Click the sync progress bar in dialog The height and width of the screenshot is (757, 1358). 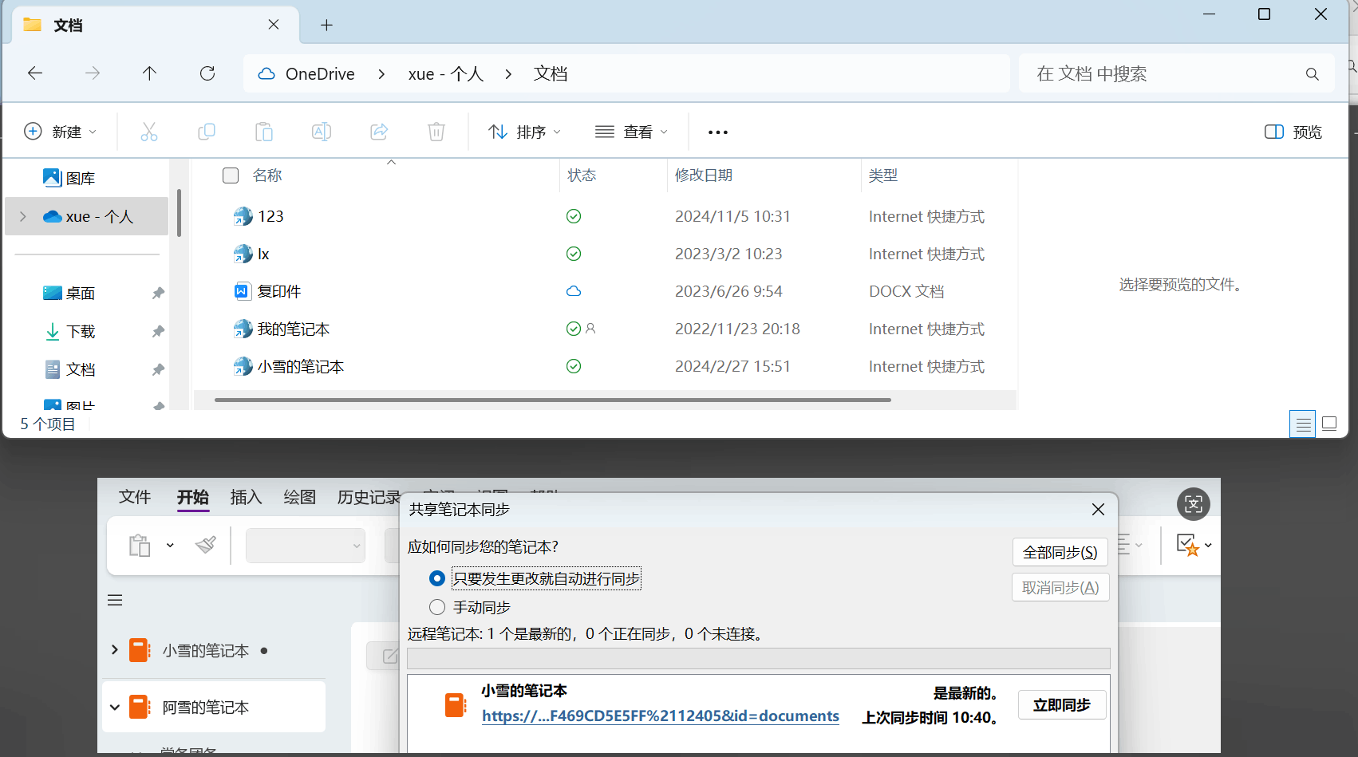click(758, 658)
